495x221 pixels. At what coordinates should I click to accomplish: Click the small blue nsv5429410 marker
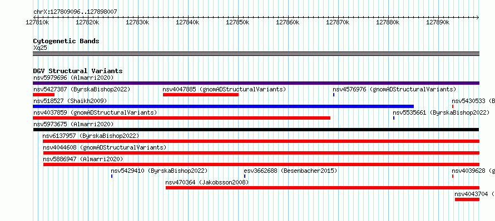point(112,176)
